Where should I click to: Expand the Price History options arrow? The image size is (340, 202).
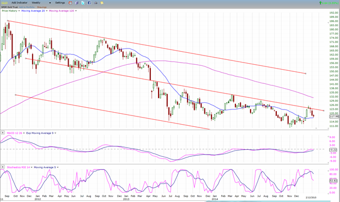point(19,11)
